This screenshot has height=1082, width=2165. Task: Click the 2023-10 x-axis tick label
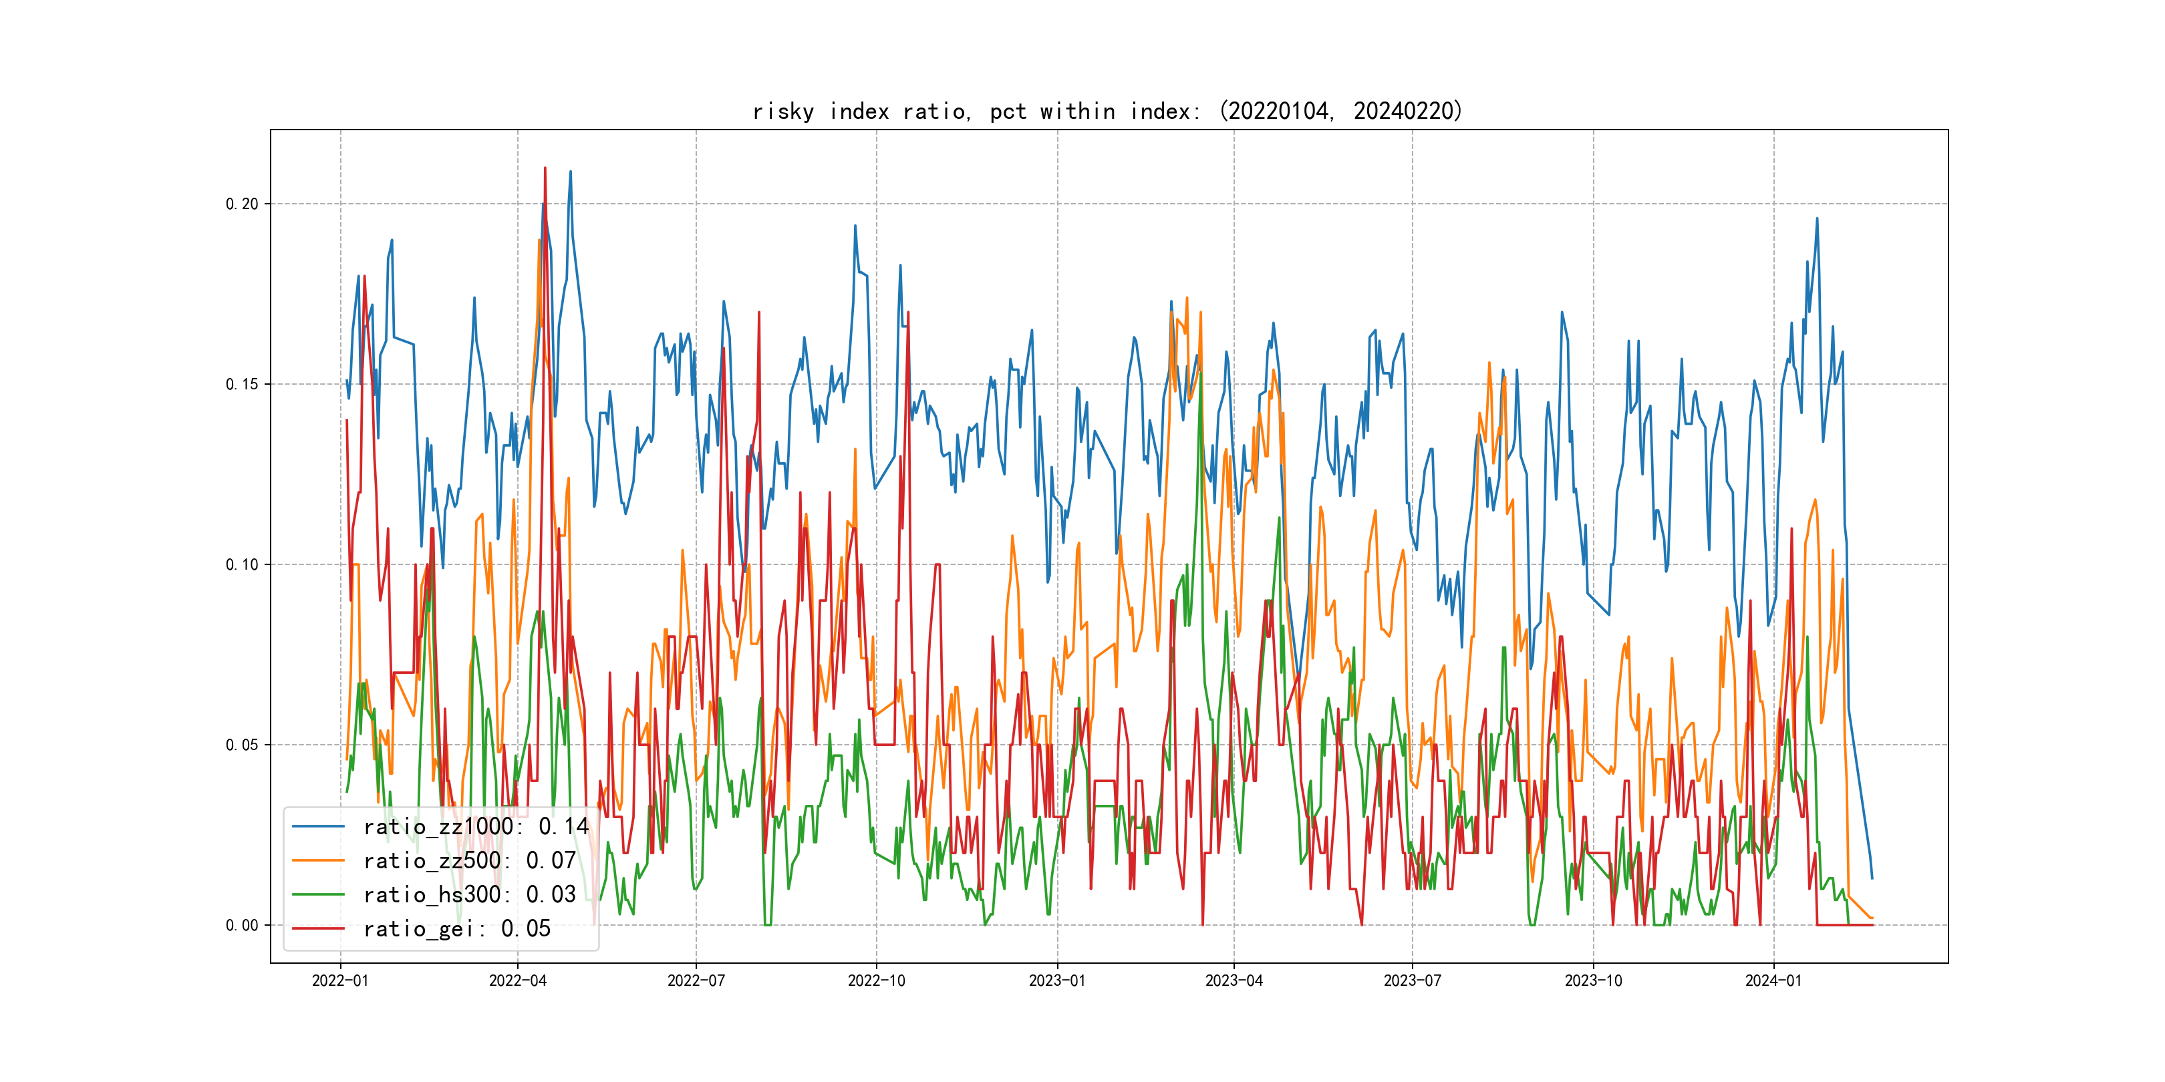pyautogui.click(x=1594, y=981)
